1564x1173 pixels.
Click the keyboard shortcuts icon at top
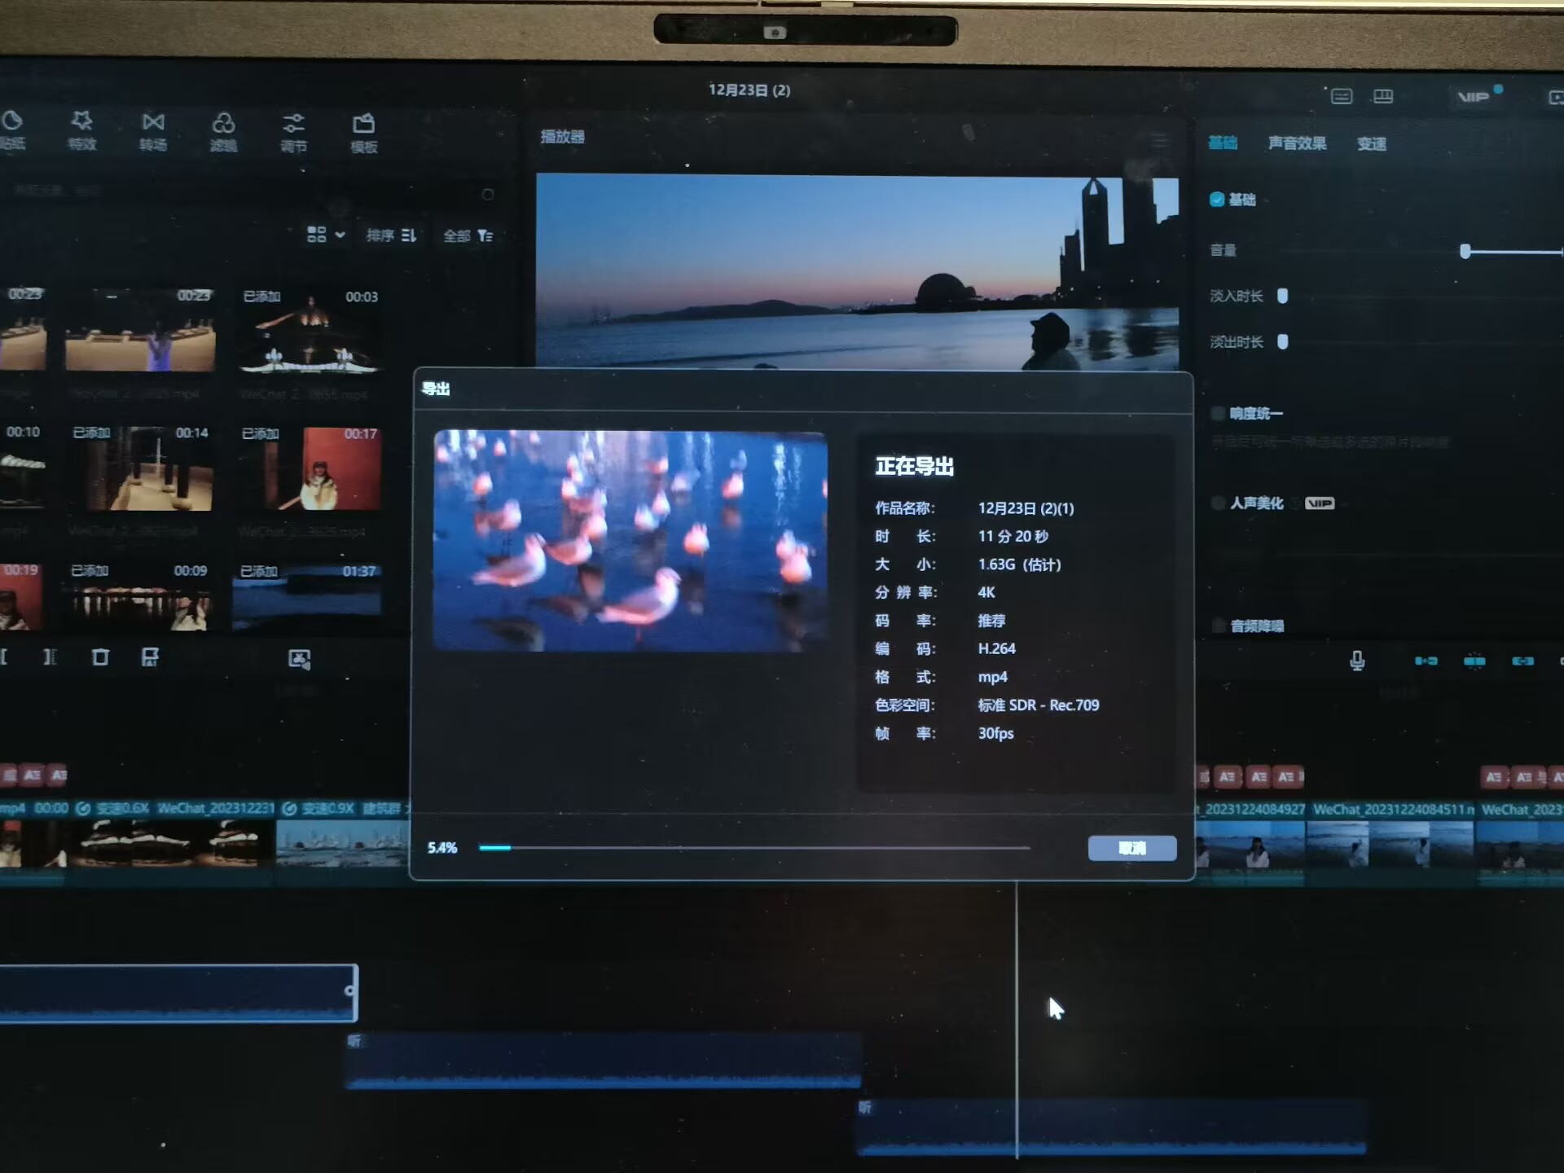tap(1342, 97)
